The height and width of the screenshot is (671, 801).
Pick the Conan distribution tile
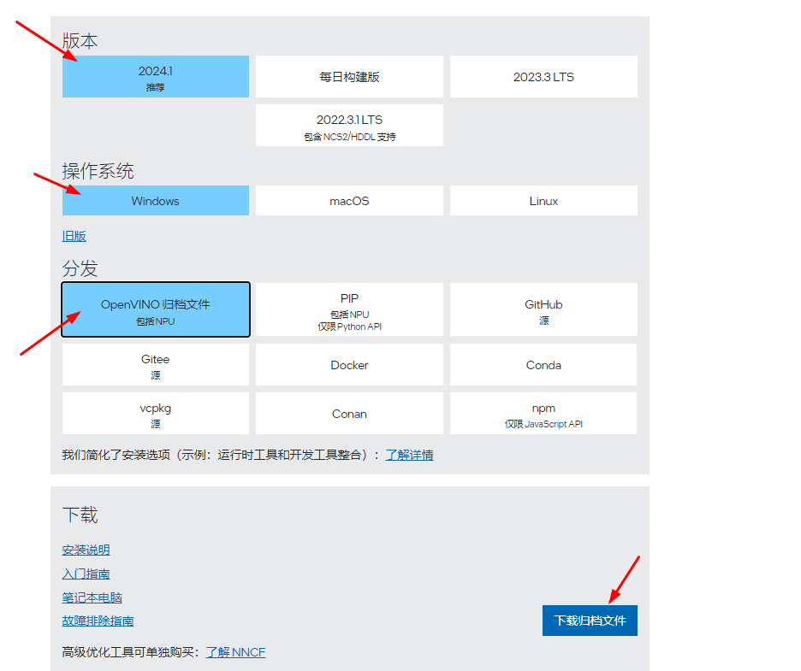coord(349,414)
